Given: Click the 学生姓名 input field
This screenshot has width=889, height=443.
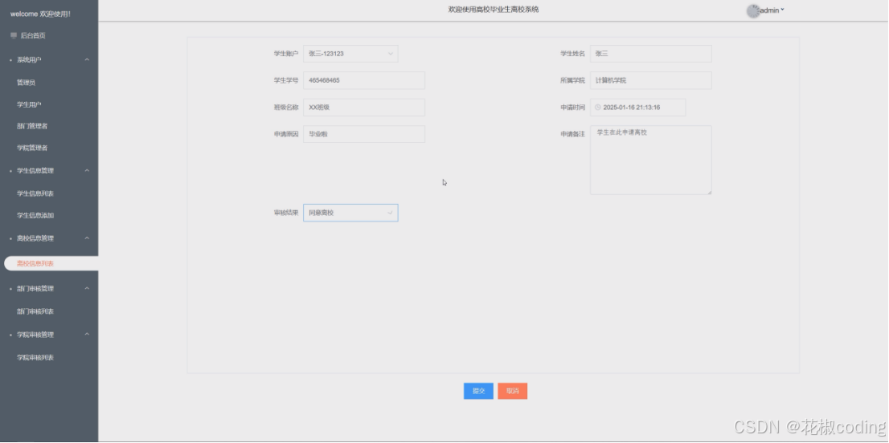Looking at the screenshot, I should 651,54.
